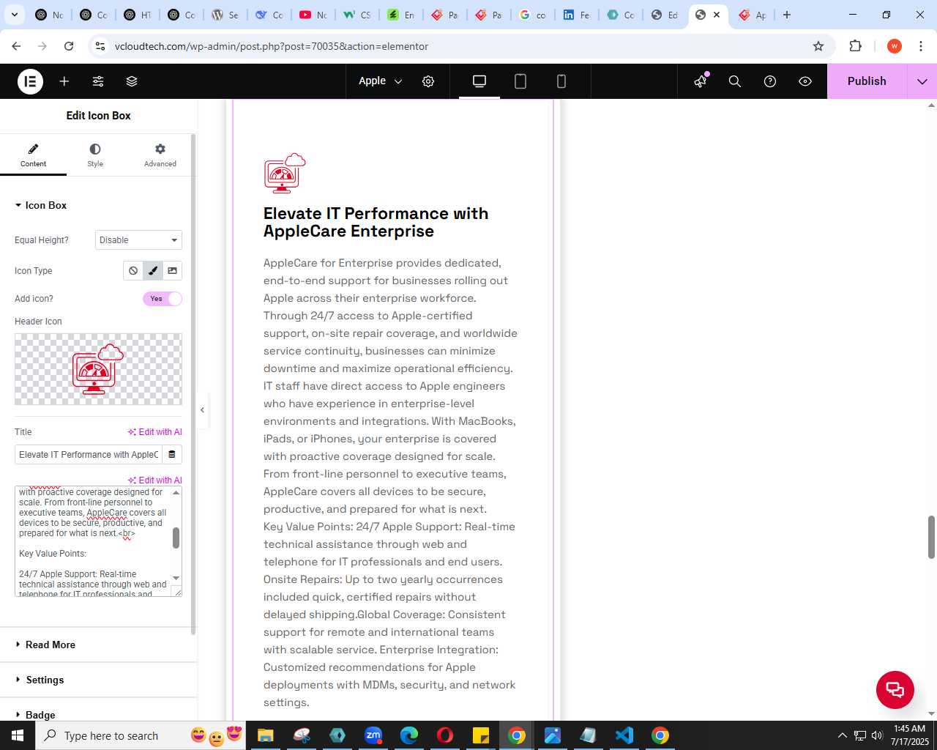Open page settings gear icon
The image size is (937, 750).
pyautogui.click(x=428, y=81)
